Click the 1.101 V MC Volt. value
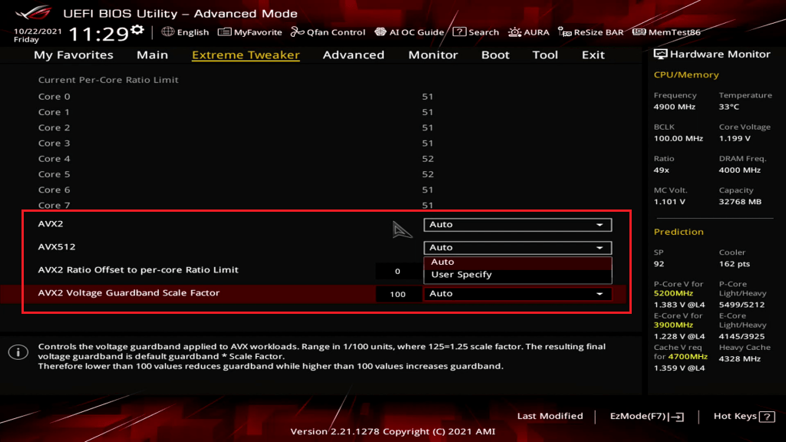The width and height of the screenshot is (786, 442). (669, 202)
